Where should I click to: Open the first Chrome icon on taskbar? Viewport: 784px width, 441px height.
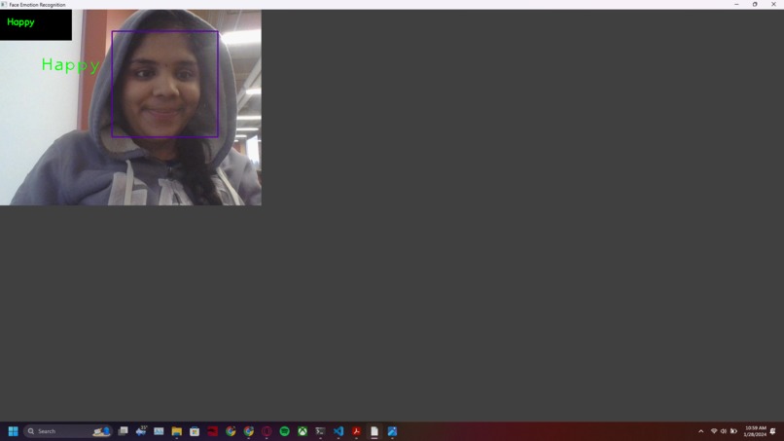click(231, 431)
